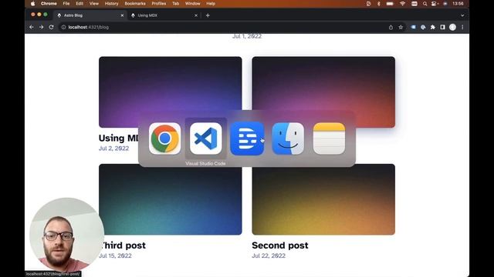Open the Wi-Fi menu bar icon

pos(402,4)
